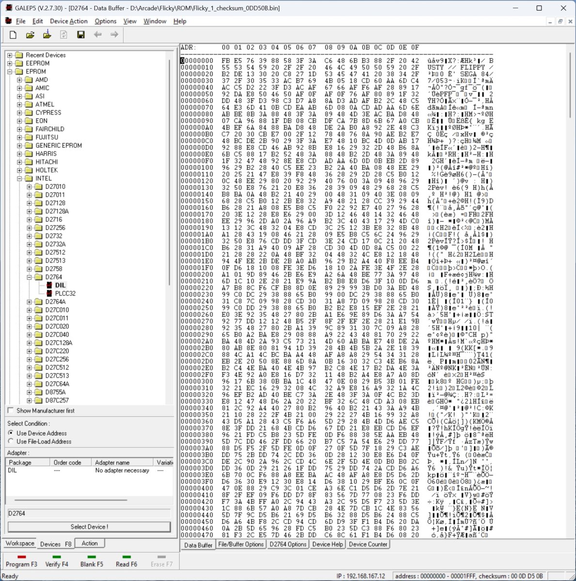Image resolution: width=576 pixels, height=581 pixels.
Task: Click the EEPROM folder icon
Action: [x=19, y=63]
